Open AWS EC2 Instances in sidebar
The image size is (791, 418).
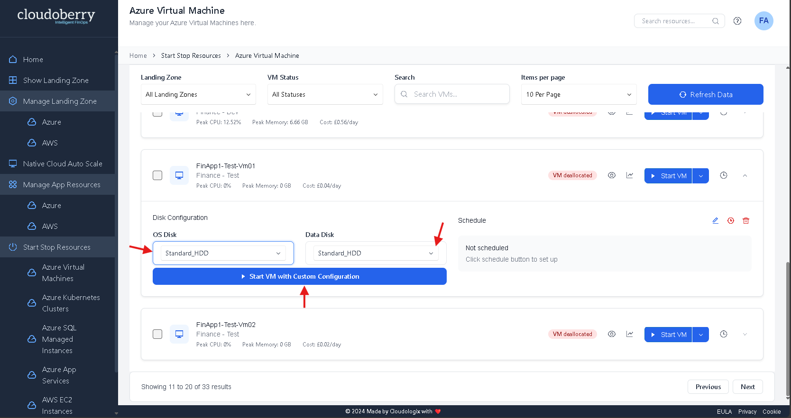click(x=57, y=405)
